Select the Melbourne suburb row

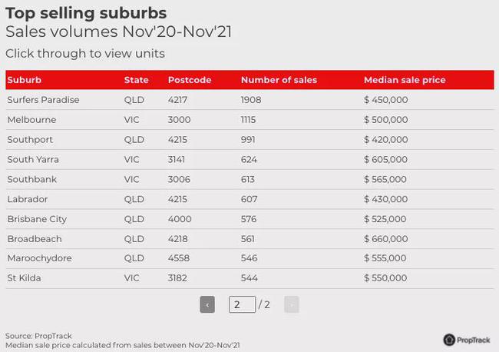(x=249, y=120)
